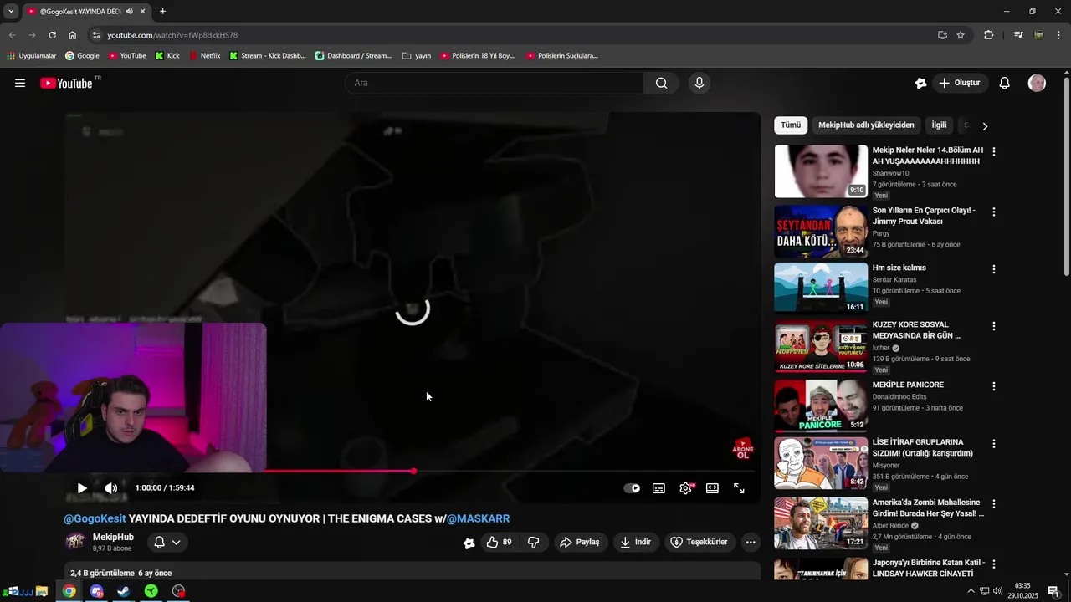This screenshot has height=602, width=1071.
Task: Mute the video with the speaker icon
Action: pyautogui.click(x=111, y=488)
